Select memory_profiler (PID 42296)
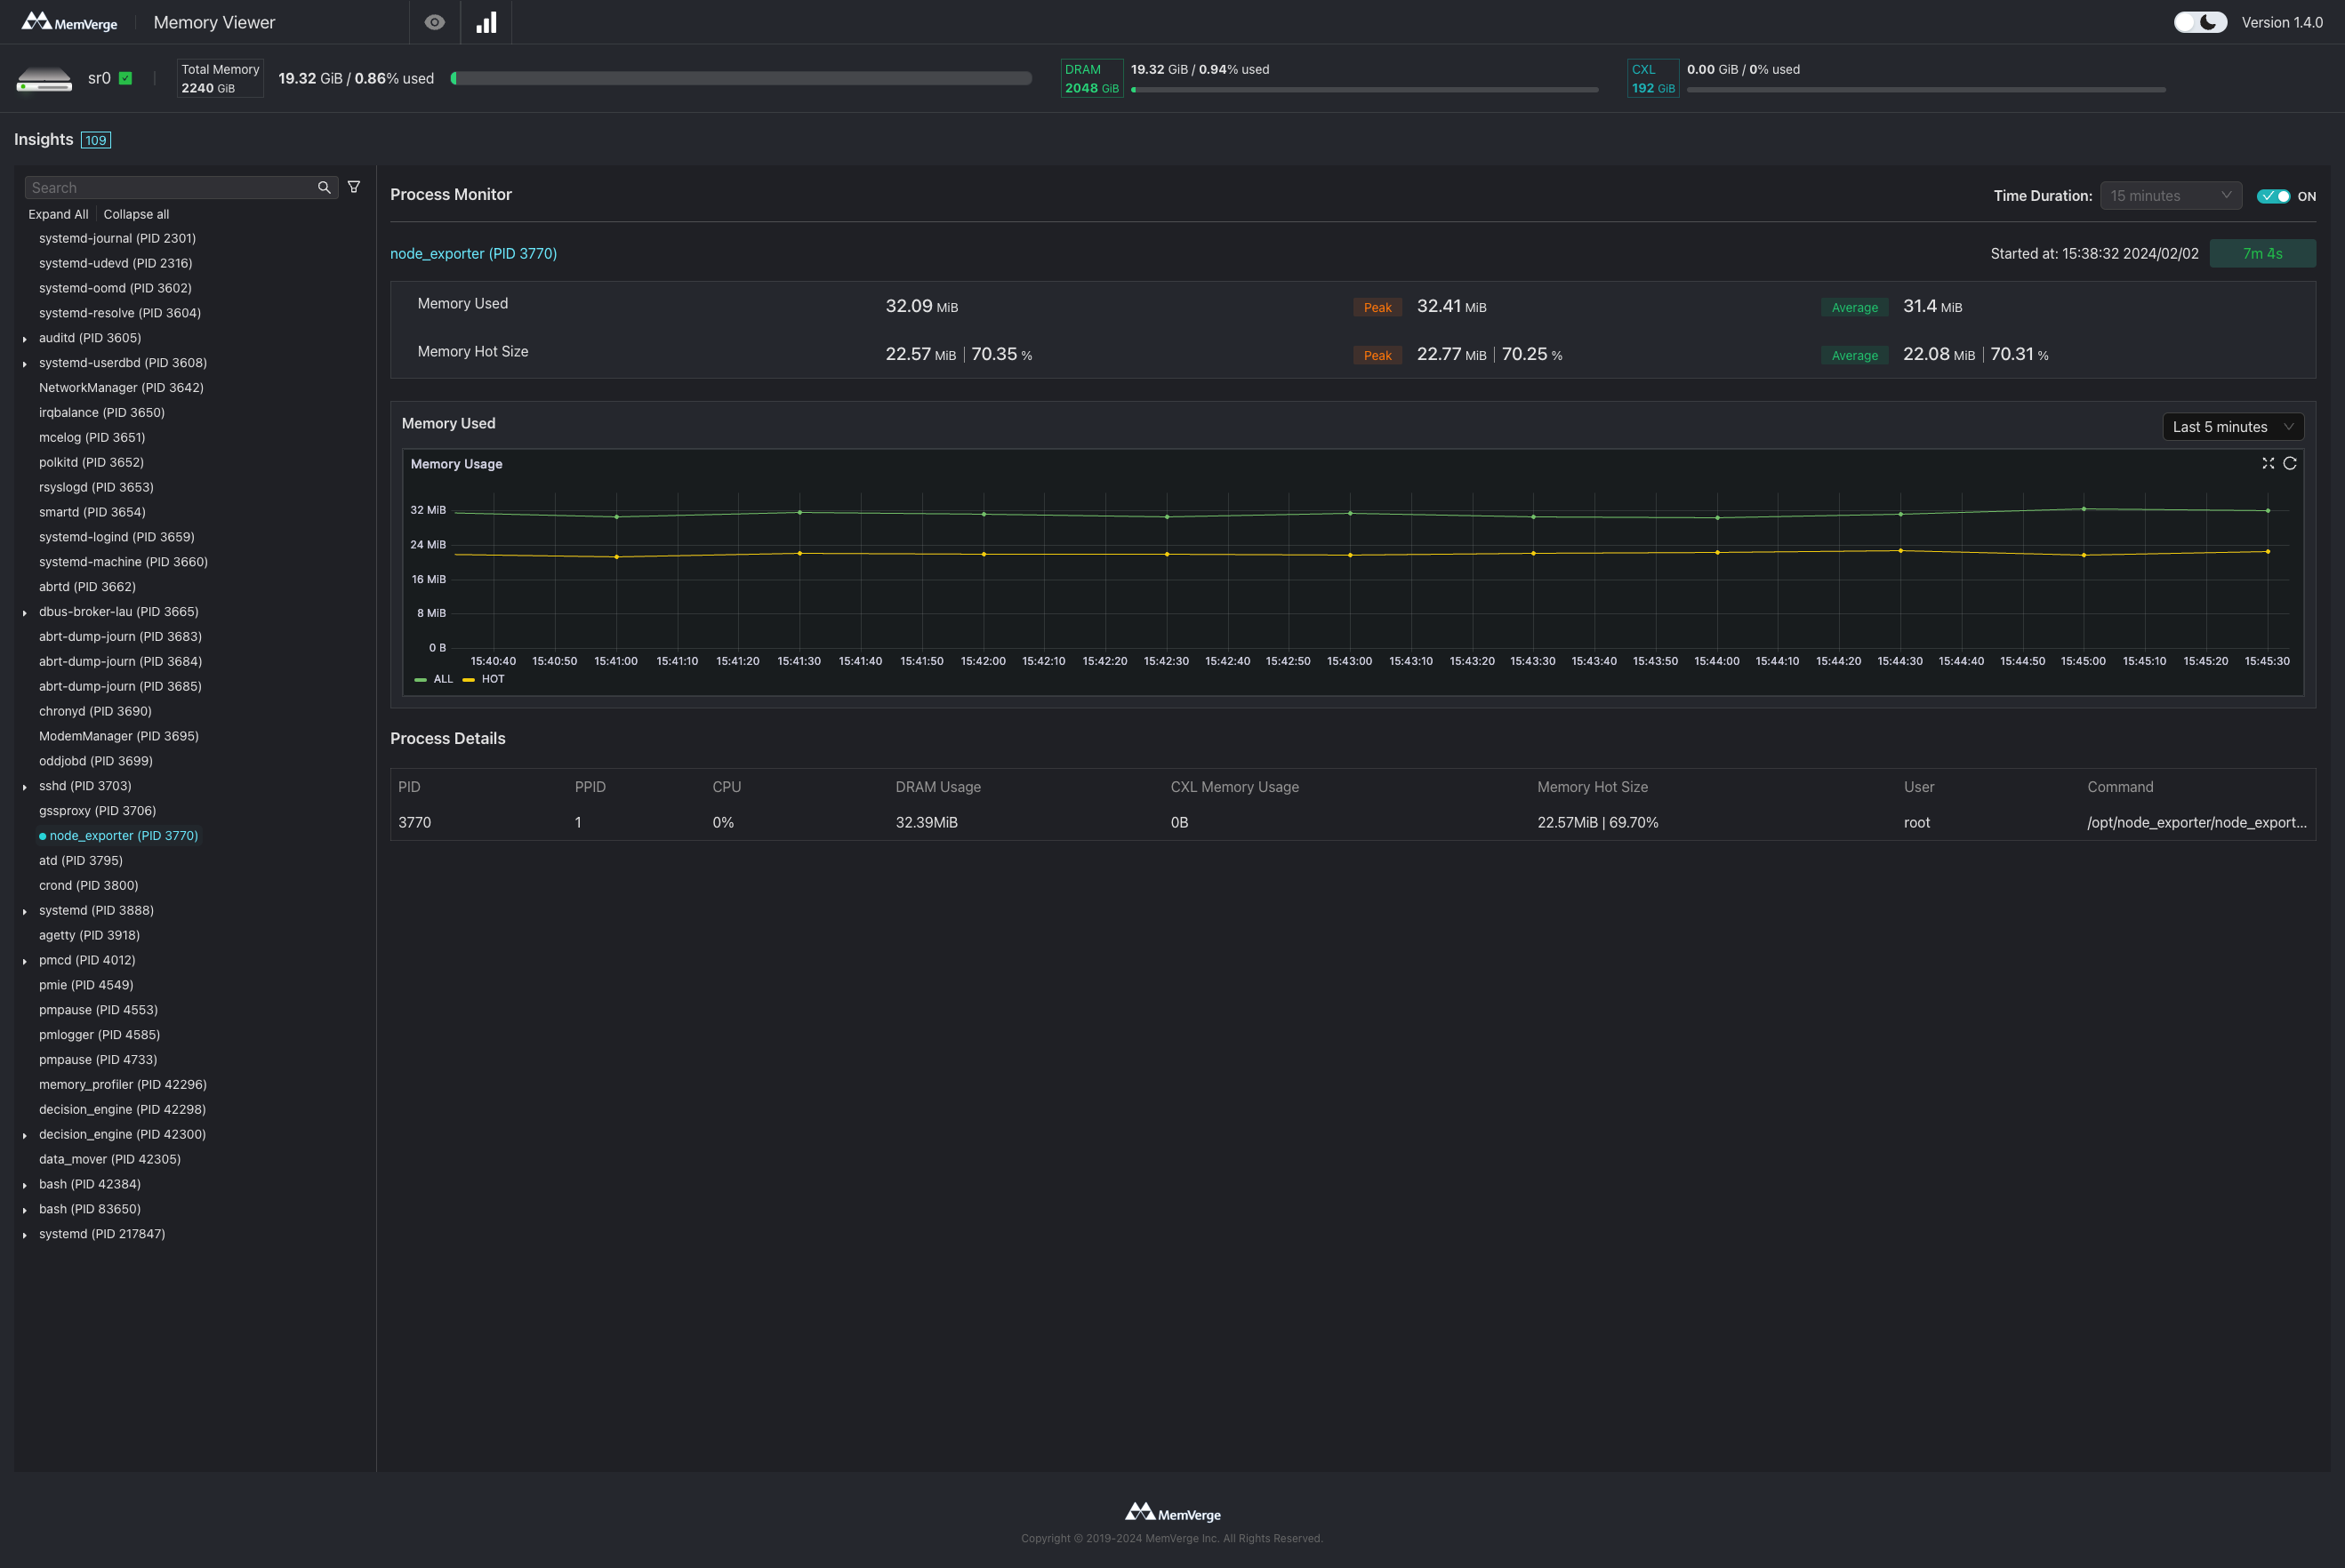 [x=122, y=1085]
